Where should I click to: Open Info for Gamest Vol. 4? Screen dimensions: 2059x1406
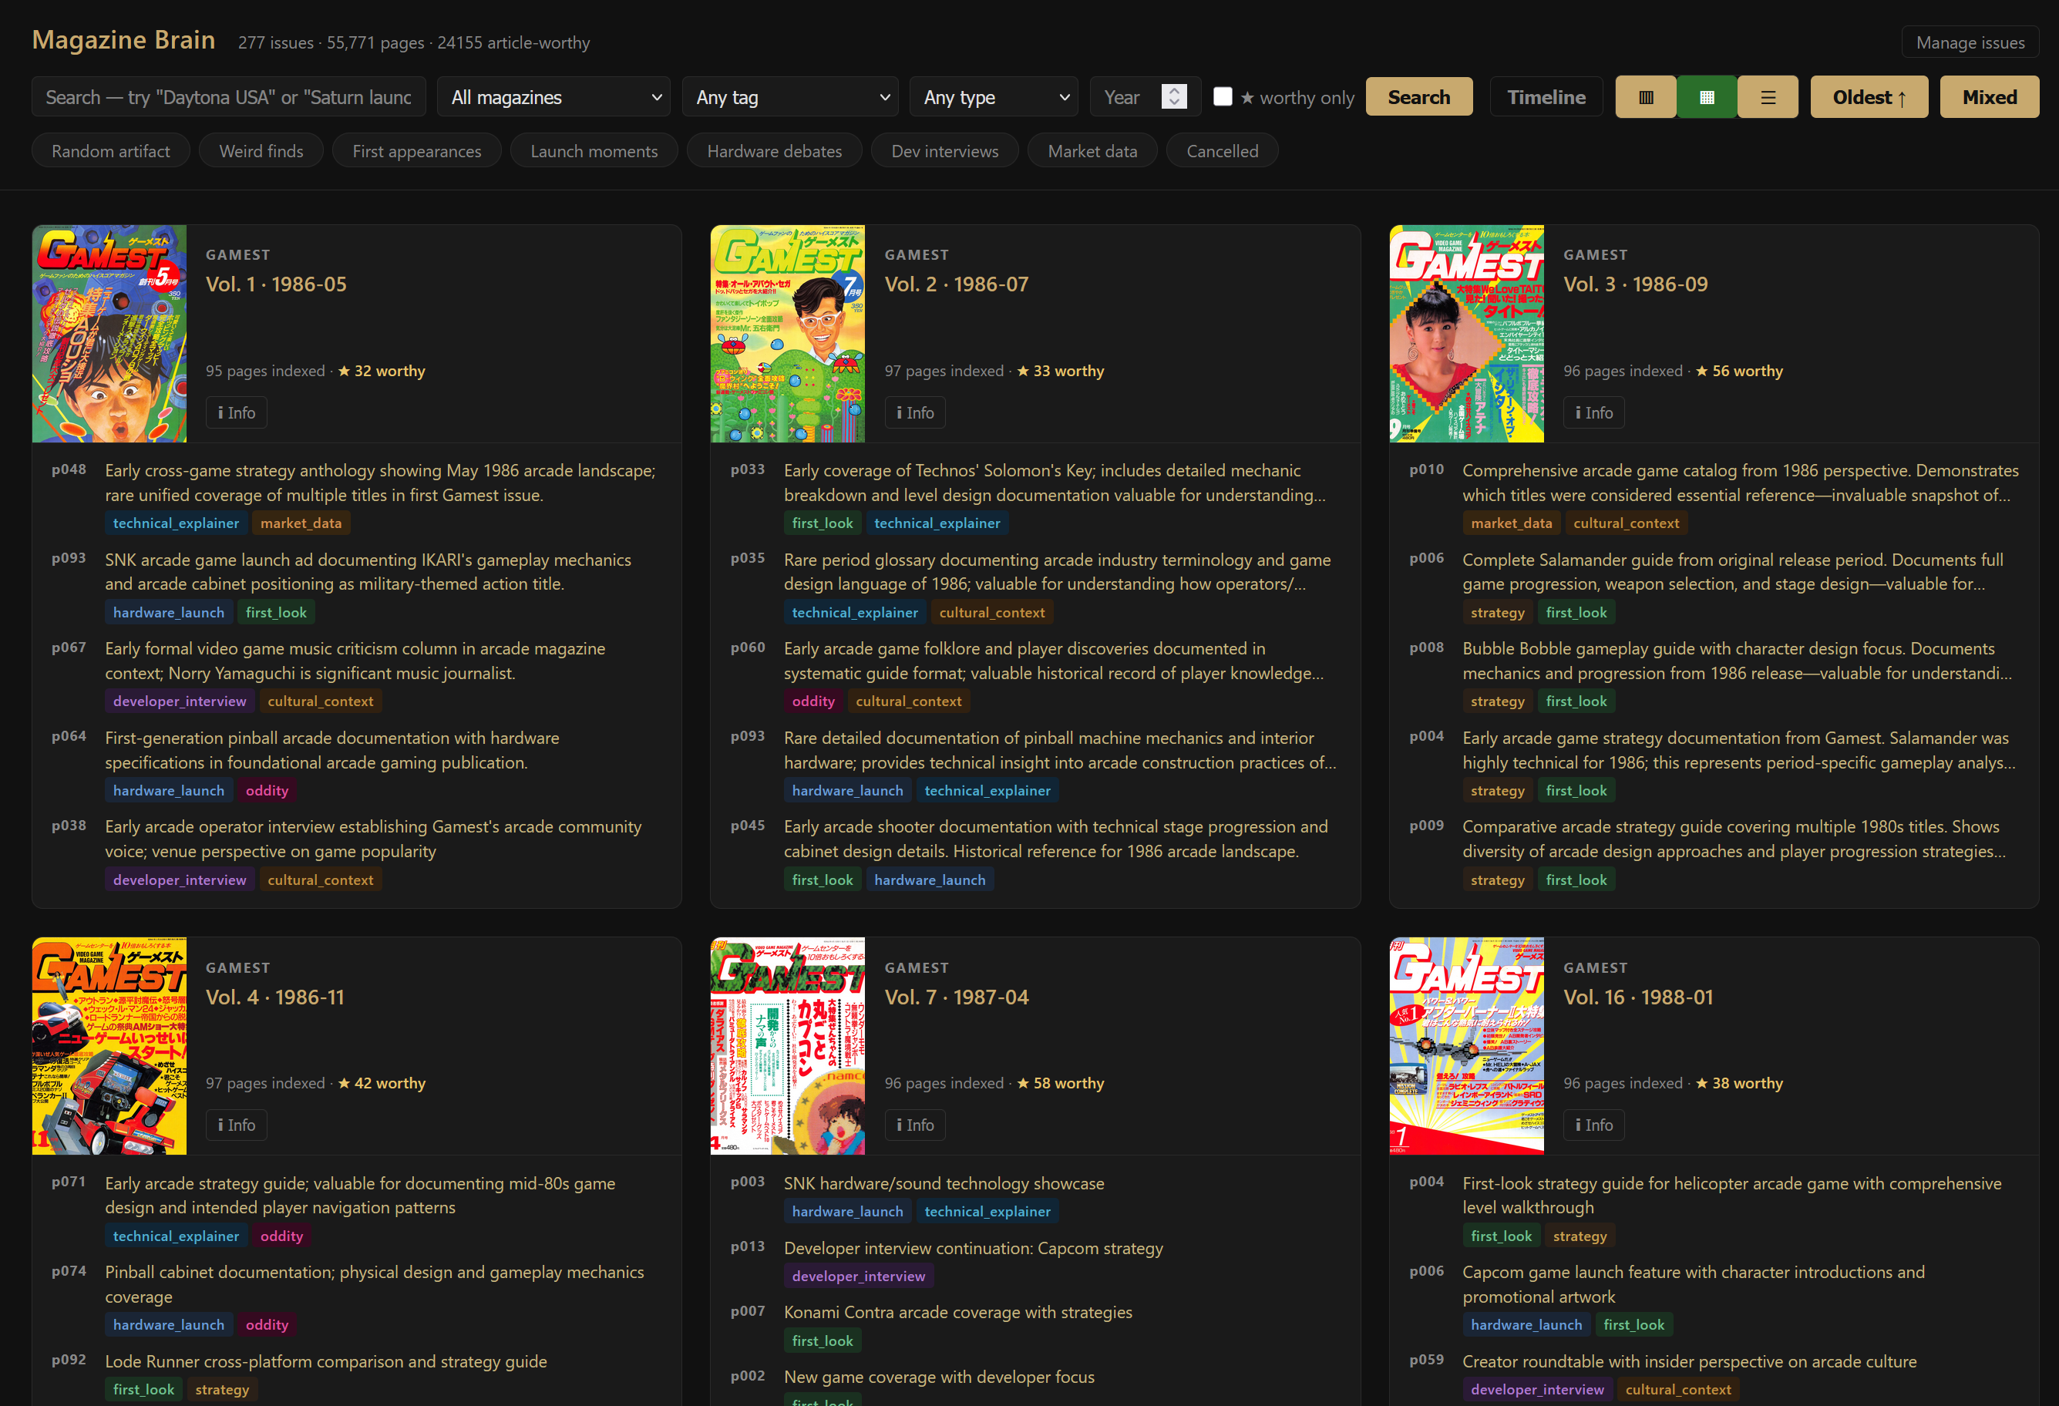237,1125
